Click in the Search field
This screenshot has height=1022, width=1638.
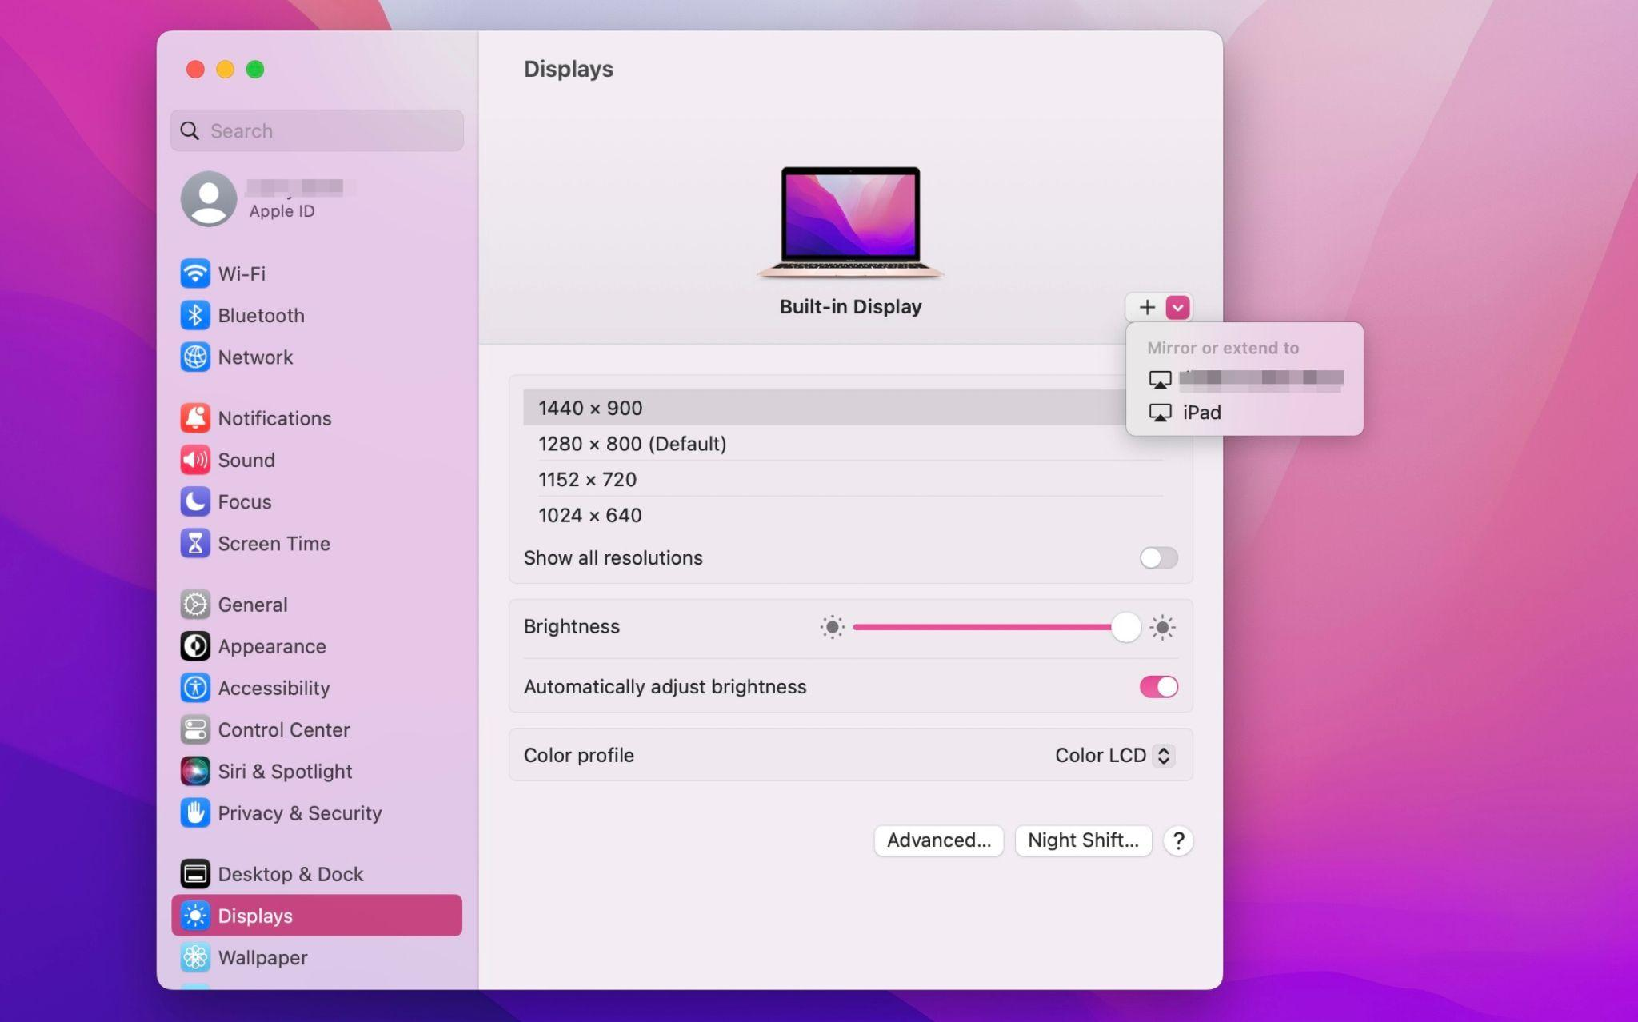click(x=317, y=130)
